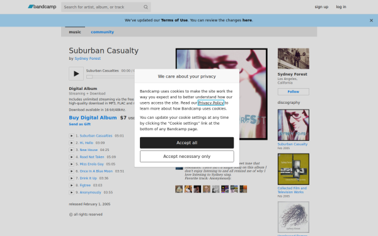Open the log in link

click(341, 7)
